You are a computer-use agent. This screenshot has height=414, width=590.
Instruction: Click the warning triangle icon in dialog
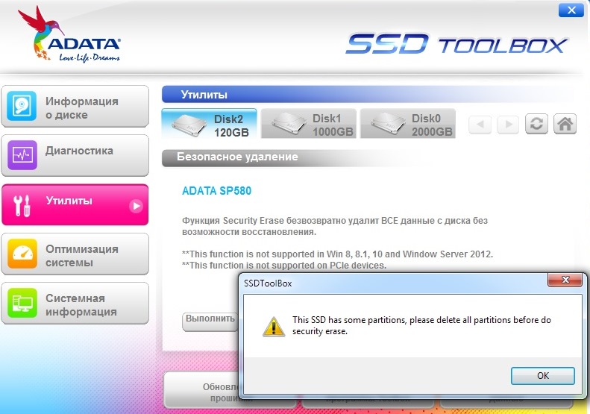[x=274, y=326]
